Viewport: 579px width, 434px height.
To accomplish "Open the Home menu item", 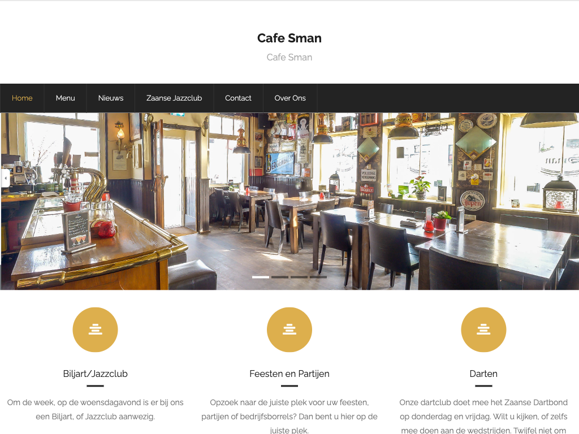I will click(x=22, y=98).
